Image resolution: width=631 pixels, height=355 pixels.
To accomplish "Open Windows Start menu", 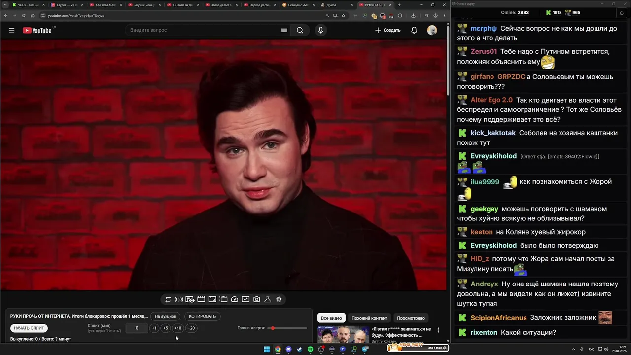I will point(267,349).
